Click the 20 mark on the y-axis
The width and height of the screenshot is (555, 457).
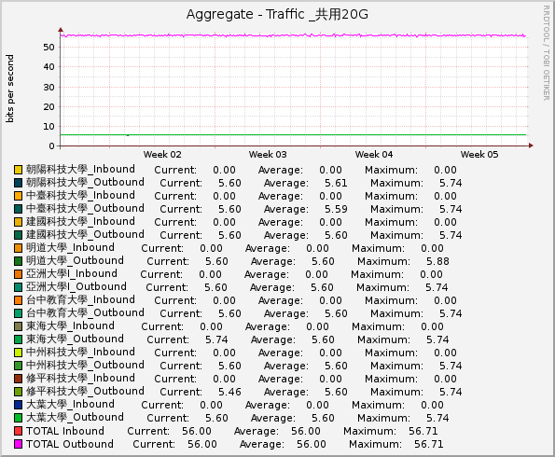49,107
